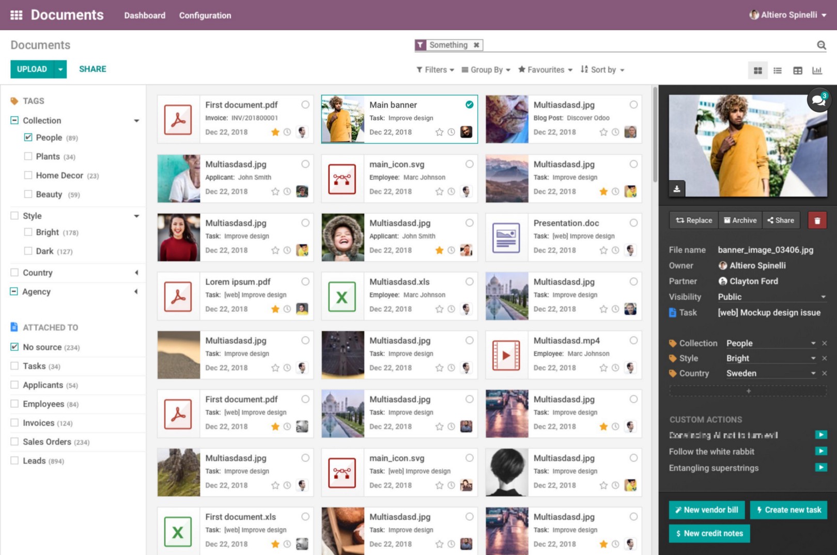Image resolution: width=837 pixels, height=555 pixels.
Task: Open the upload dropdown arrow
Action: [60, 69]
